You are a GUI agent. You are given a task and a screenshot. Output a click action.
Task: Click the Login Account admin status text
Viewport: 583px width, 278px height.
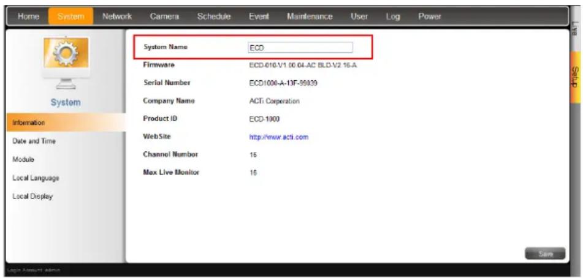click(x=34, y=271)
